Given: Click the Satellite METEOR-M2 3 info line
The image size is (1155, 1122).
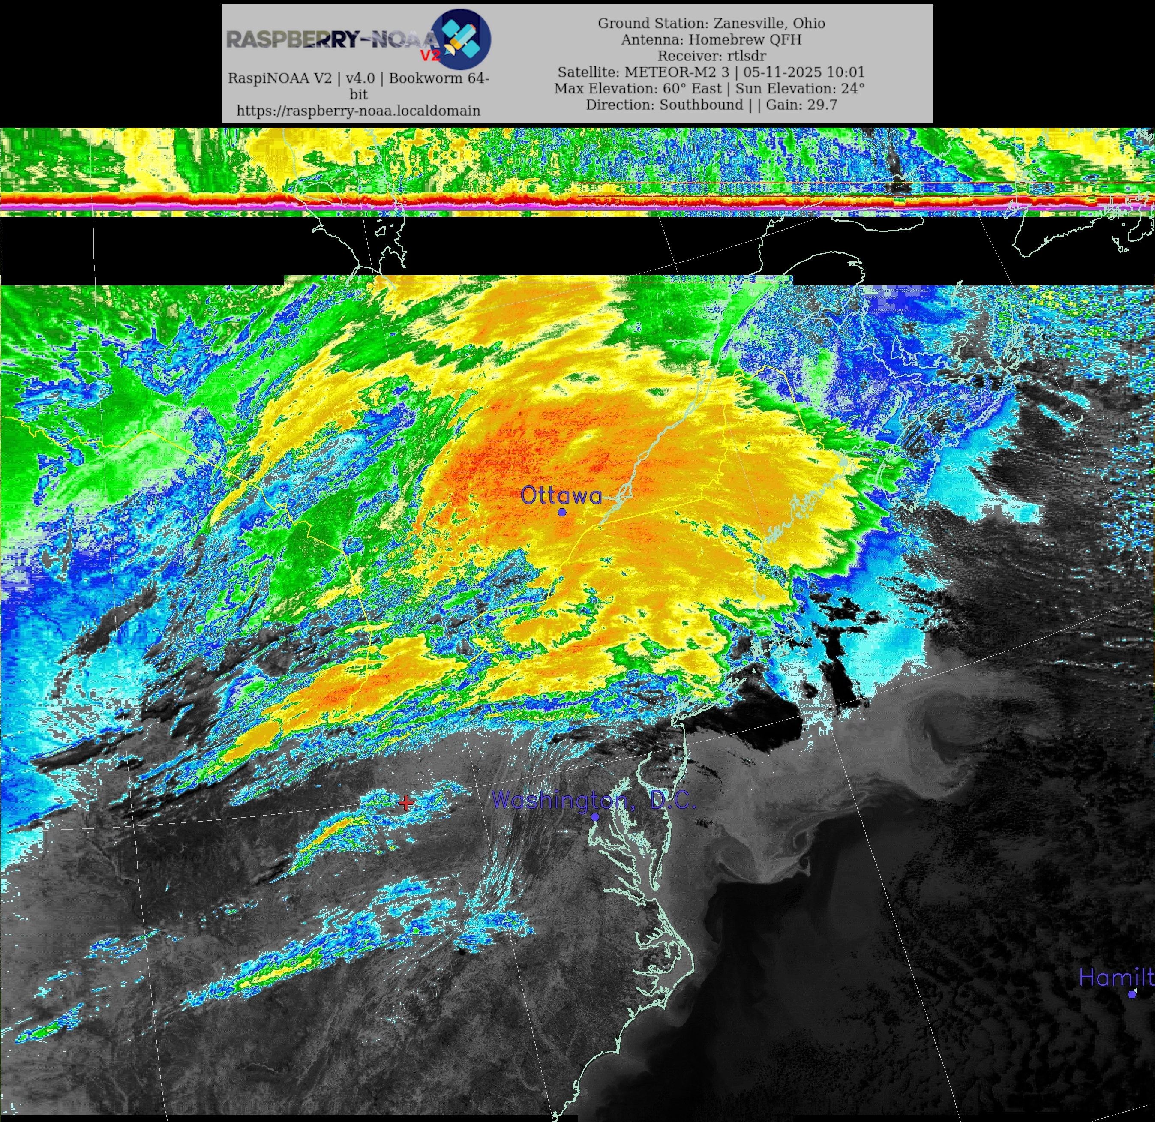Looking at the screenshot, I should tap(711, 72).
